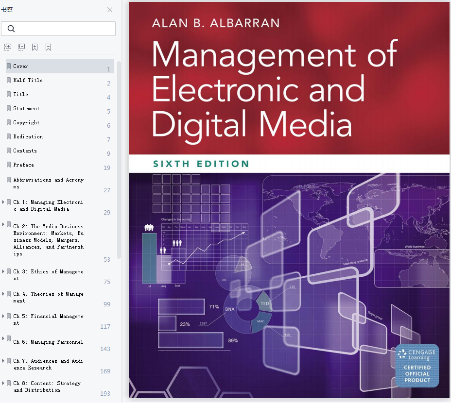Click the Dedication bookmark flag icon
The width and height of the screenshot is (451, 403).
click(x=9, y=136)
